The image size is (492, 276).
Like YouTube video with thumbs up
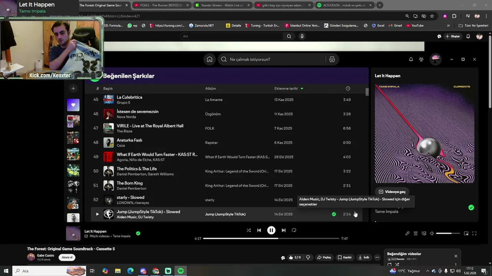tap(295, 258)
